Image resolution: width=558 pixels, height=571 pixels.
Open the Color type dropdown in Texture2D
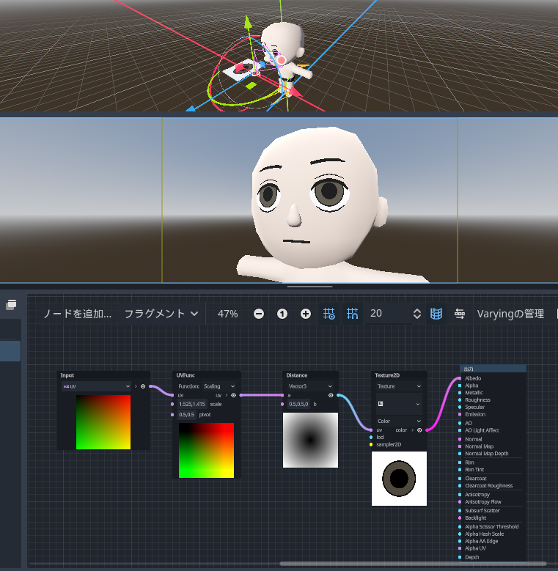399,421
